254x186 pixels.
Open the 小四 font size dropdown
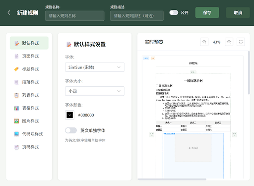[x=95, y=91]
